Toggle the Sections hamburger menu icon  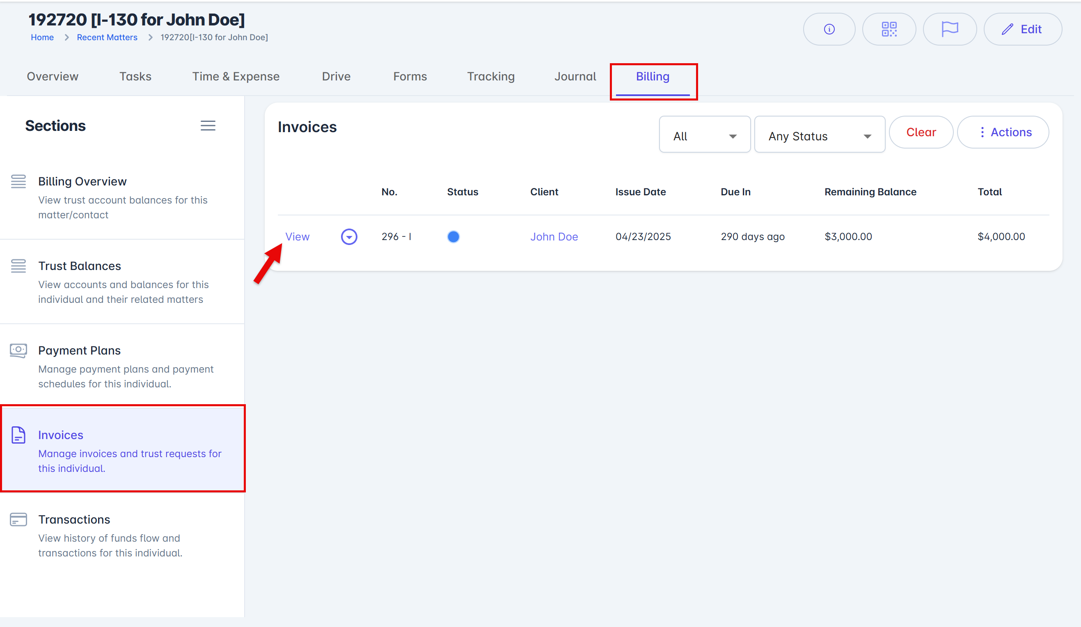click(x=208, y=126)
